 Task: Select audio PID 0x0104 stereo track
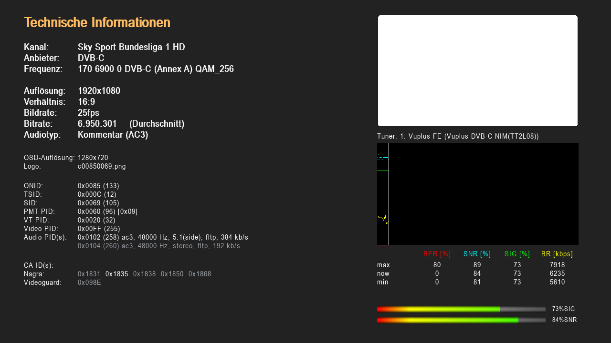point(158,246)
